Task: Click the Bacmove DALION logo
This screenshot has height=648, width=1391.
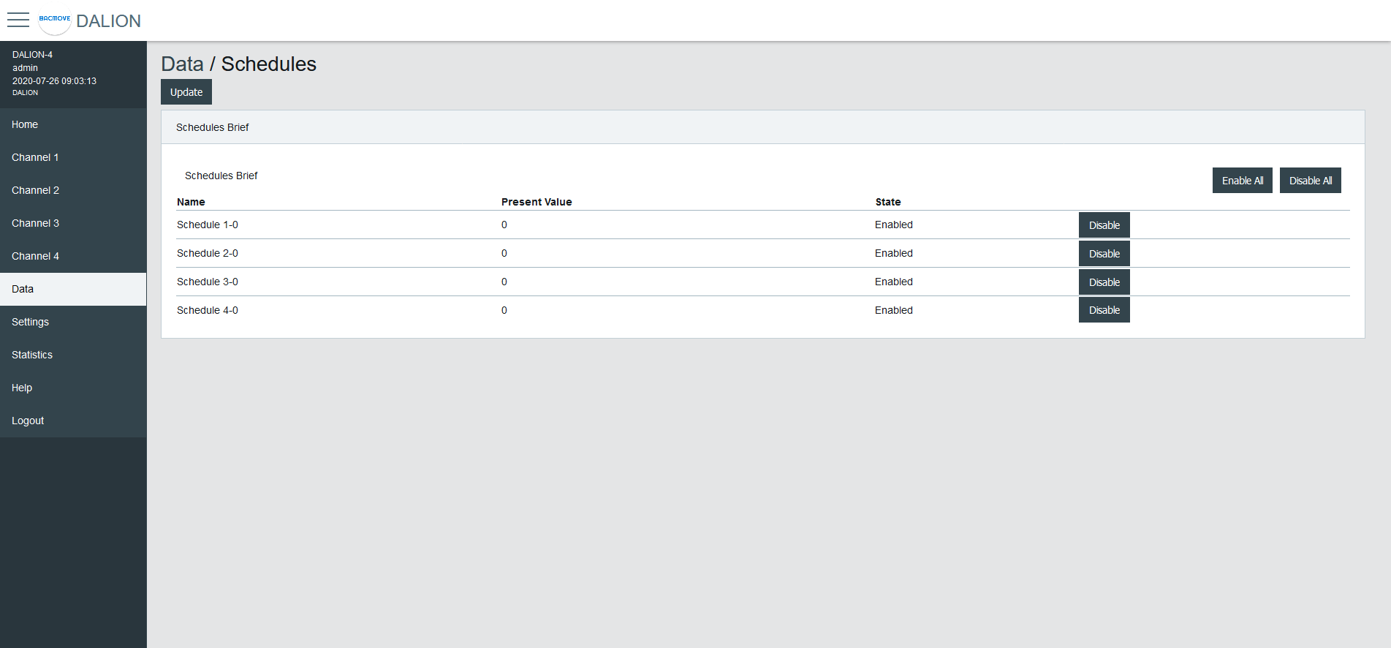Action: click(x=89, y=21)
